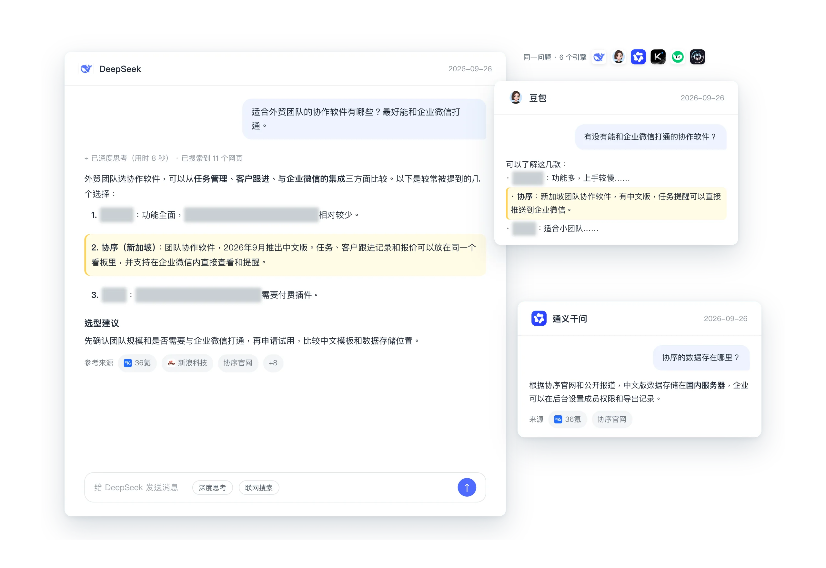826x568 pixels.
Task: Select the 通义千问 engine icon in top row
Action: 638,57
